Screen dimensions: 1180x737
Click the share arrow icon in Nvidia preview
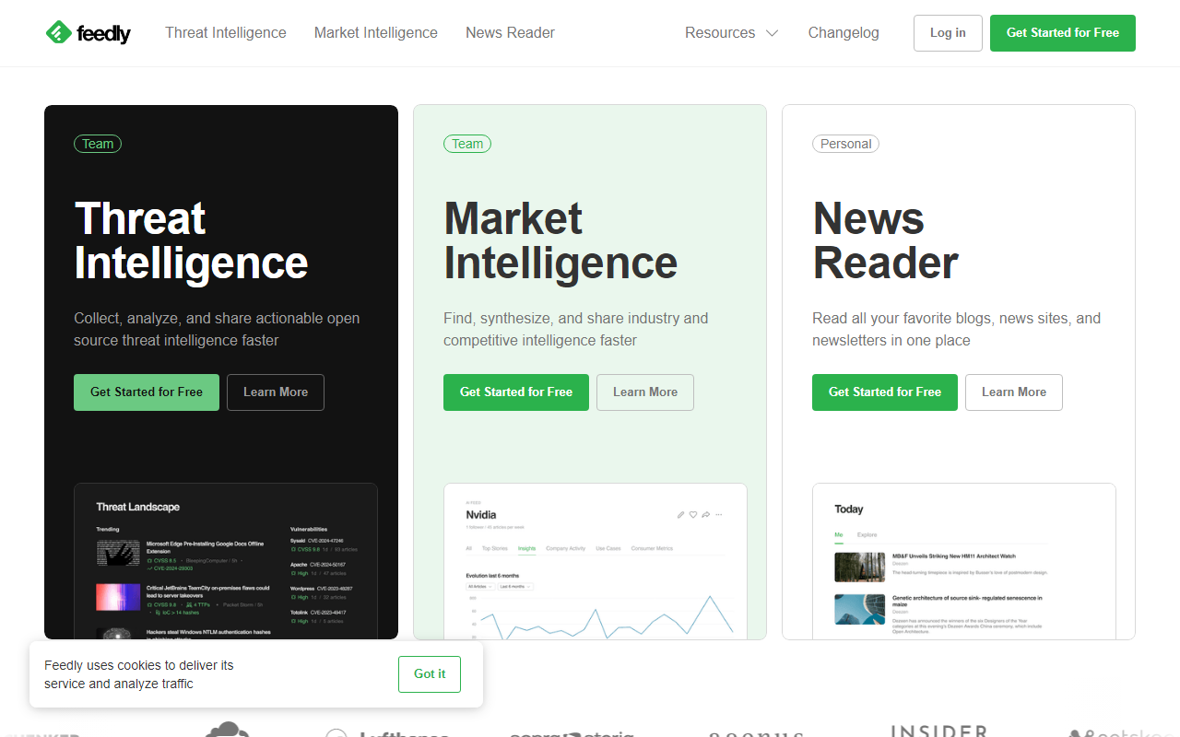(705, 515)
